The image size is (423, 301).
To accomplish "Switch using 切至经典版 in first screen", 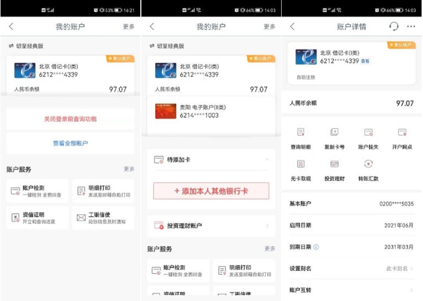I will [x=26, y=46].
